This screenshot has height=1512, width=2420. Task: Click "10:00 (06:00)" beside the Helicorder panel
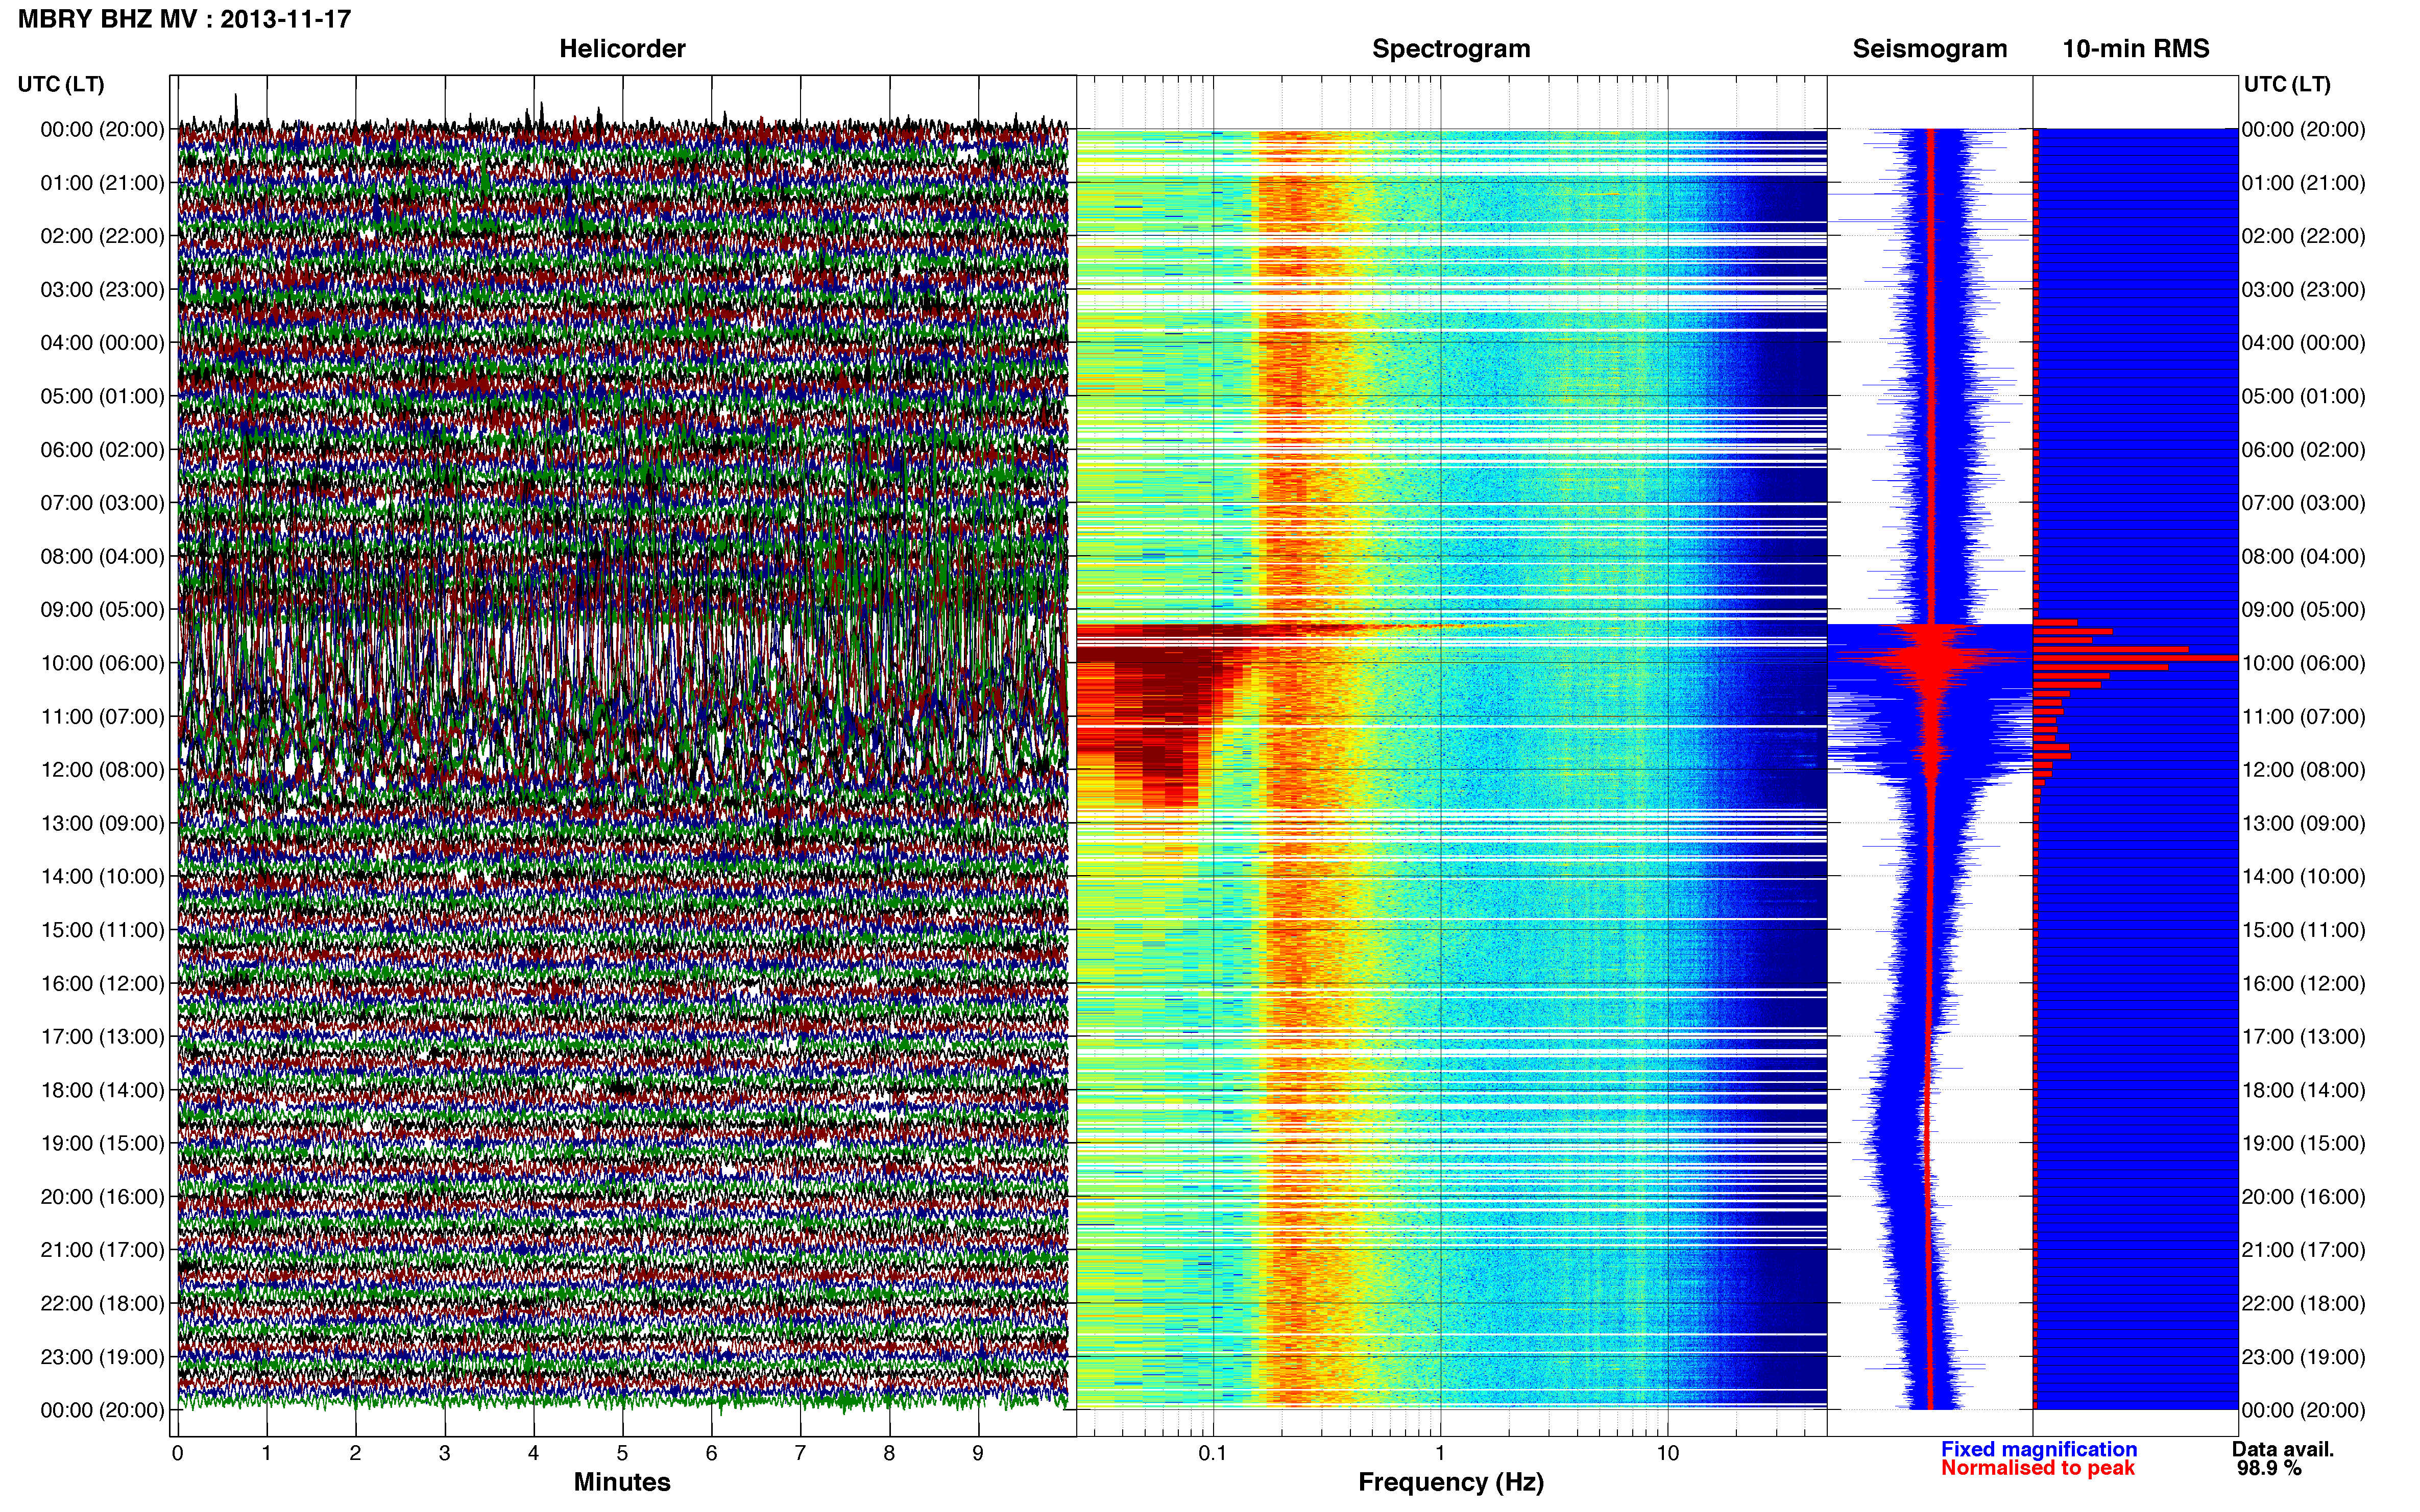coord(102,663)
